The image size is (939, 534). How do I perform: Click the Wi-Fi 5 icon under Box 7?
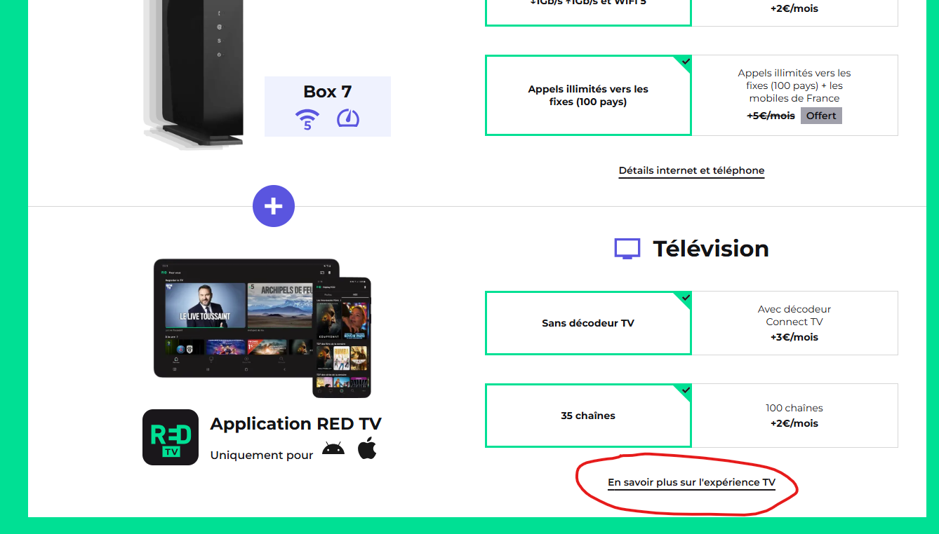click(307, 119)
